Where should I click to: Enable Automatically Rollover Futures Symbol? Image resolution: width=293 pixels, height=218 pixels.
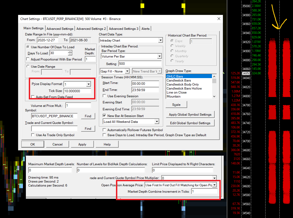coord(104,130)
